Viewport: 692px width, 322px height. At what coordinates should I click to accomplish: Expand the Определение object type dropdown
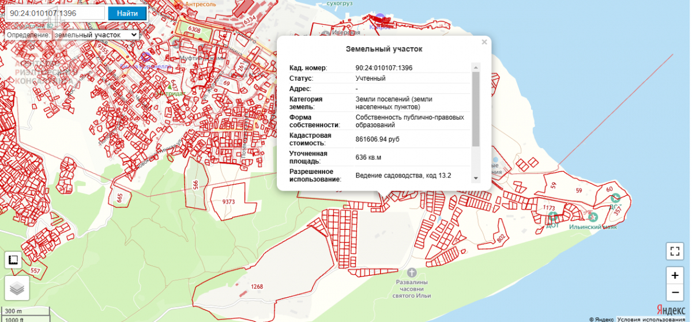[x=96, y=35]
